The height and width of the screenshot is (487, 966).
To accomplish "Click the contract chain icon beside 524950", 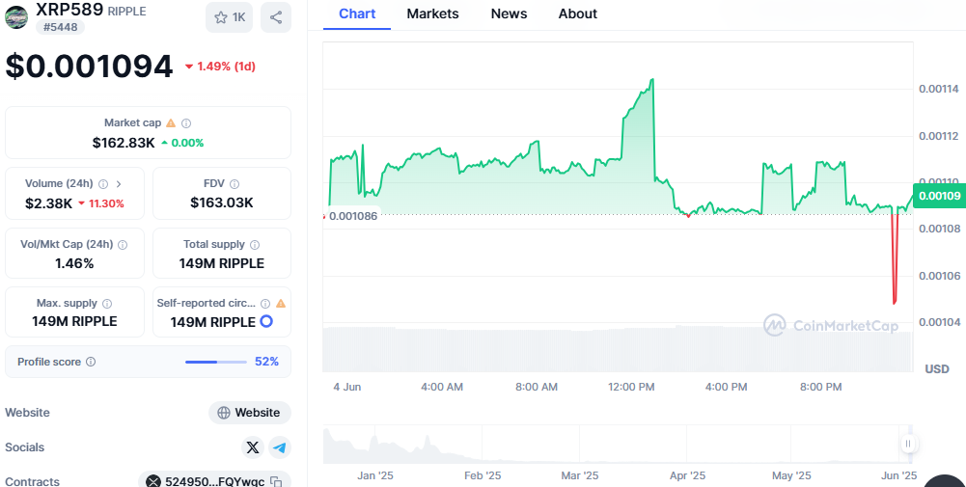I will 152,481.
